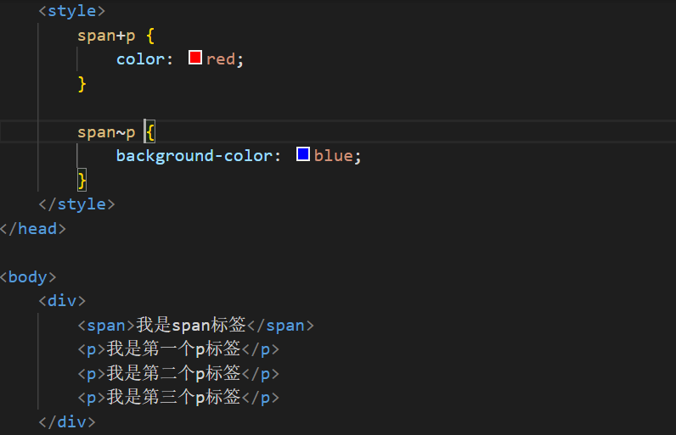Click the red value text
The width and height of the screenshot is (676, 435).
click(222, 59)
